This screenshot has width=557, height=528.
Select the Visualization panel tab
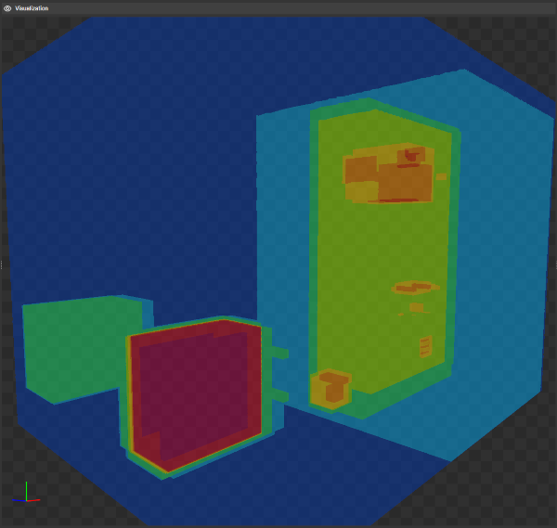click(32, 7)
